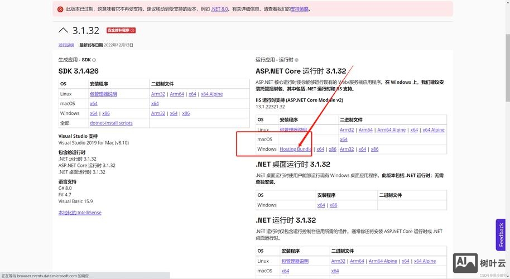Screen dimensions: 510x279
Task: Download SDK Linux x64 Alpine binary
Action: pyautogui.click(x=211, y=94)
